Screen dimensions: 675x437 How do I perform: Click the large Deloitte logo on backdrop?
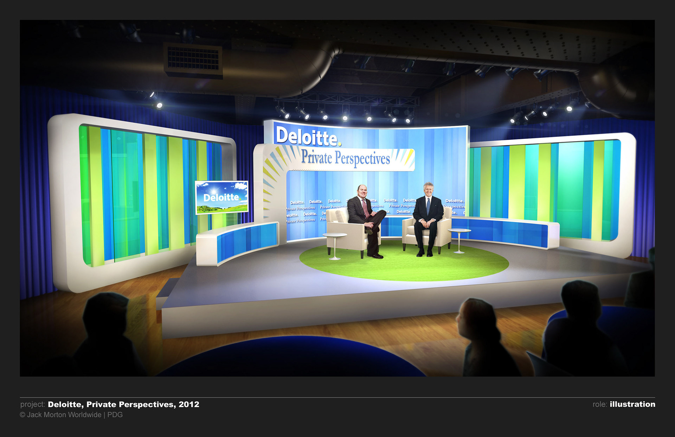coord(308,137)
